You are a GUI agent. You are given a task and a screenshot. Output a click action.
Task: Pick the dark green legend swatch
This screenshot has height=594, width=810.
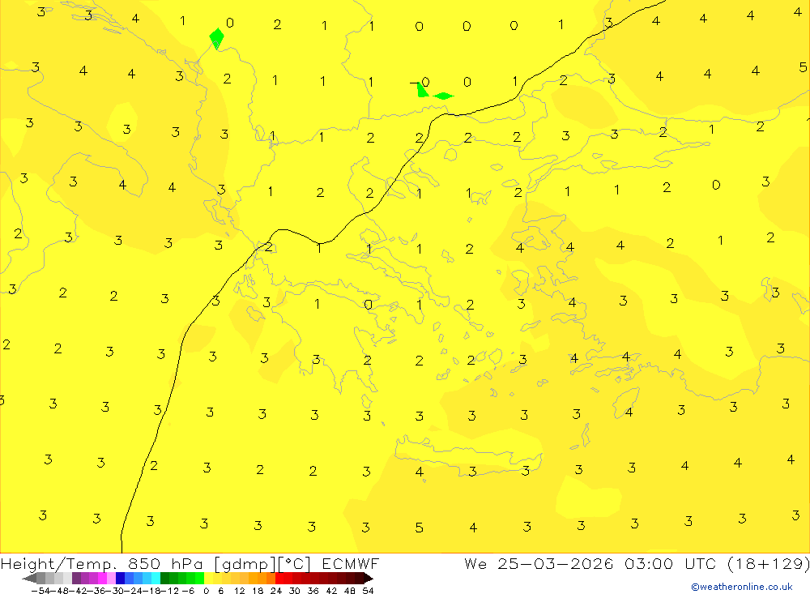pyautogui.click(x=164, y=578)
